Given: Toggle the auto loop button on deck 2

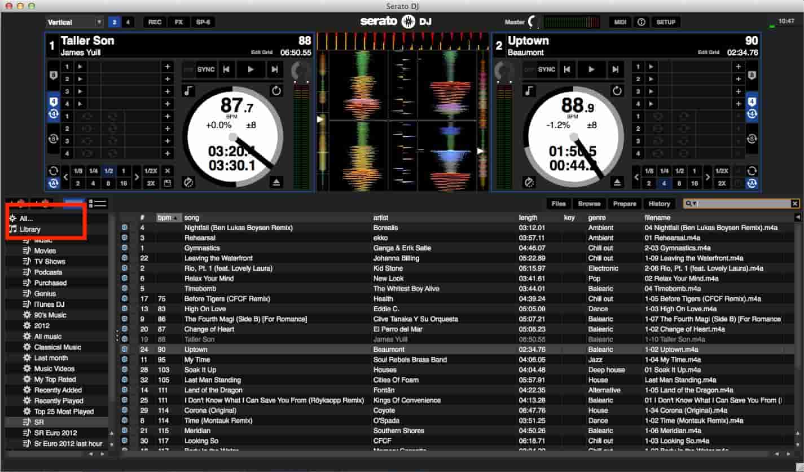Looking at the screenshot, I should [752, 183].
